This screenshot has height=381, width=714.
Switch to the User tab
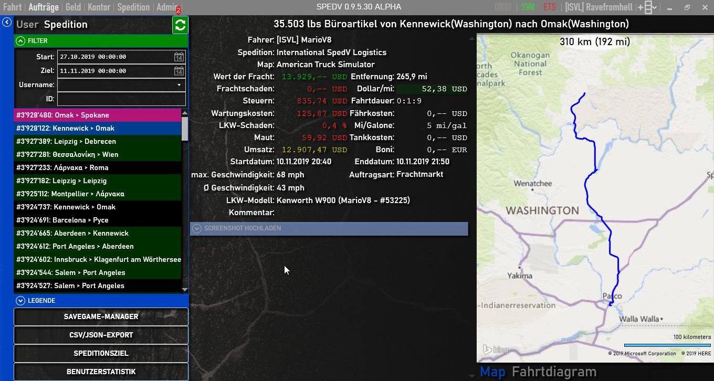[x=27, y=24]
